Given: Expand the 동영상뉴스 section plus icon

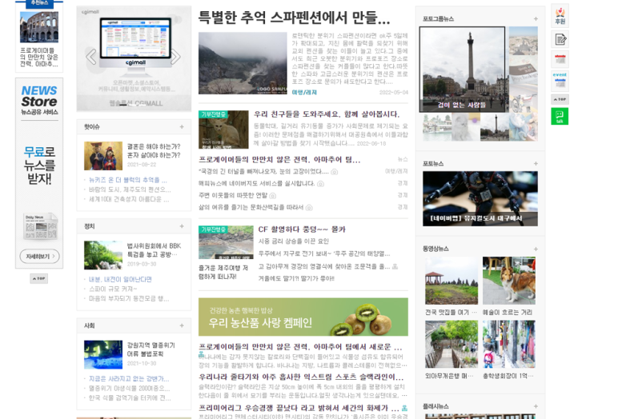Looking at the screenshot, I should click(536, 248).
